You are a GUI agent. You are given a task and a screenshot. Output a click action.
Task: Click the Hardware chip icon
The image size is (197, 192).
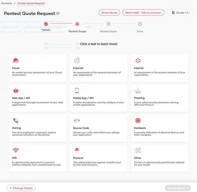point(138,121)
